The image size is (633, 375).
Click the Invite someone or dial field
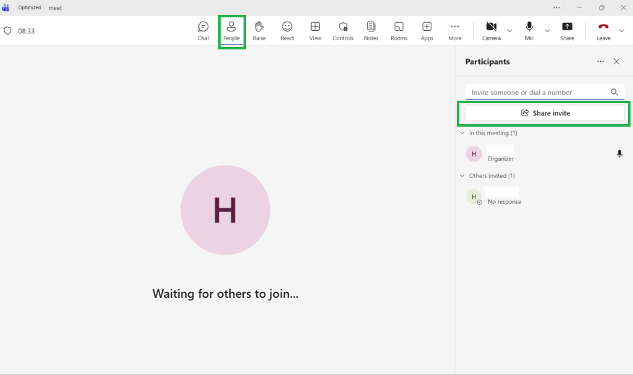545,93
